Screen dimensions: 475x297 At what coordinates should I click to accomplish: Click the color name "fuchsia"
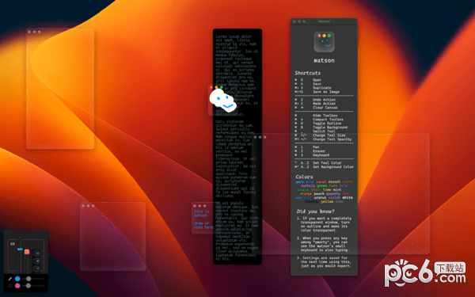pos(308,186)
